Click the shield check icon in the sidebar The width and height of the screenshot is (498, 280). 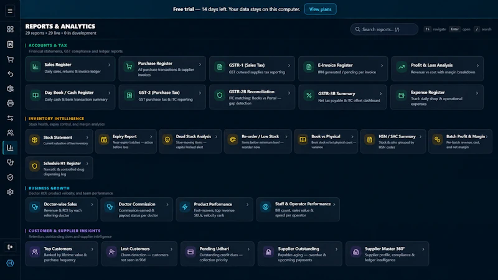[10, 177]
